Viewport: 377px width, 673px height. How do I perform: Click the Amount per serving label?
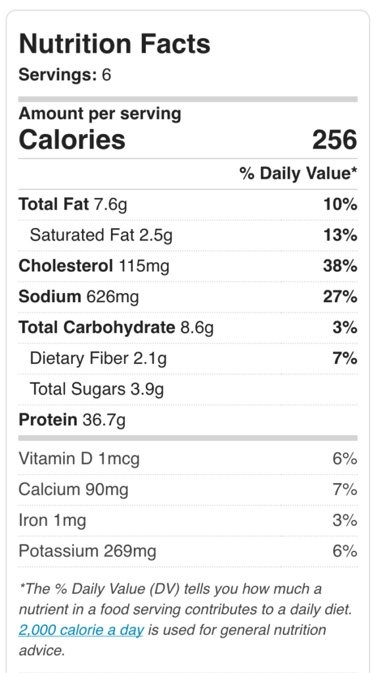click(x=100, y=114)
